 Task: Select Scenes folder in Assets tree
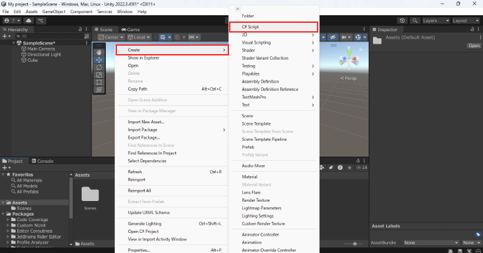pyautogui.click(x=21, y=208)
